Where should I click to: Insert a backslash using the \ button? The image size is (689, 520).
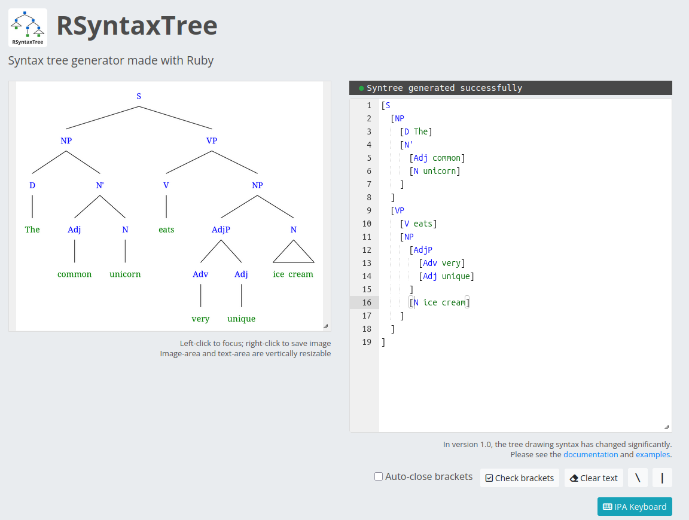point(638,478)
